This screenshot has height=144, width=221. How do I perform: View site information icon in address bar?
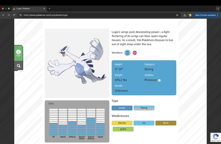pos(20,15)
